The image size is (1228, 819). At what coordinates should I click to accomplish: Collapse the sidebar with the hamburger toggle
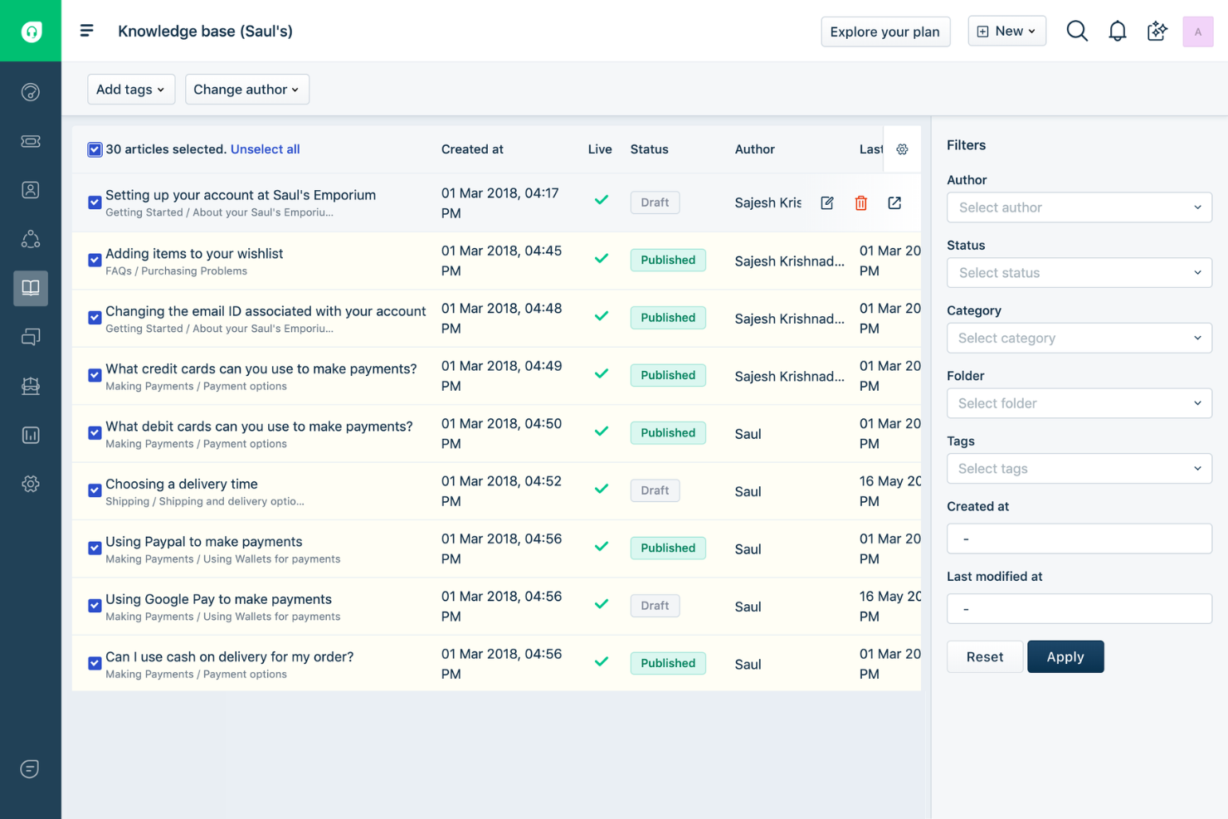pos(86,31)
